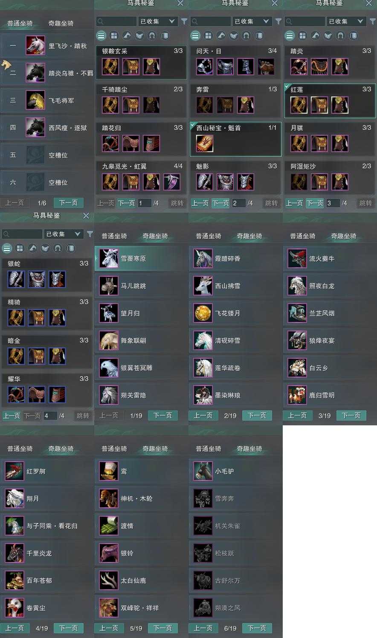
Task: Choose the 流火夔牛 mount icon
Action: coord(297,259)
